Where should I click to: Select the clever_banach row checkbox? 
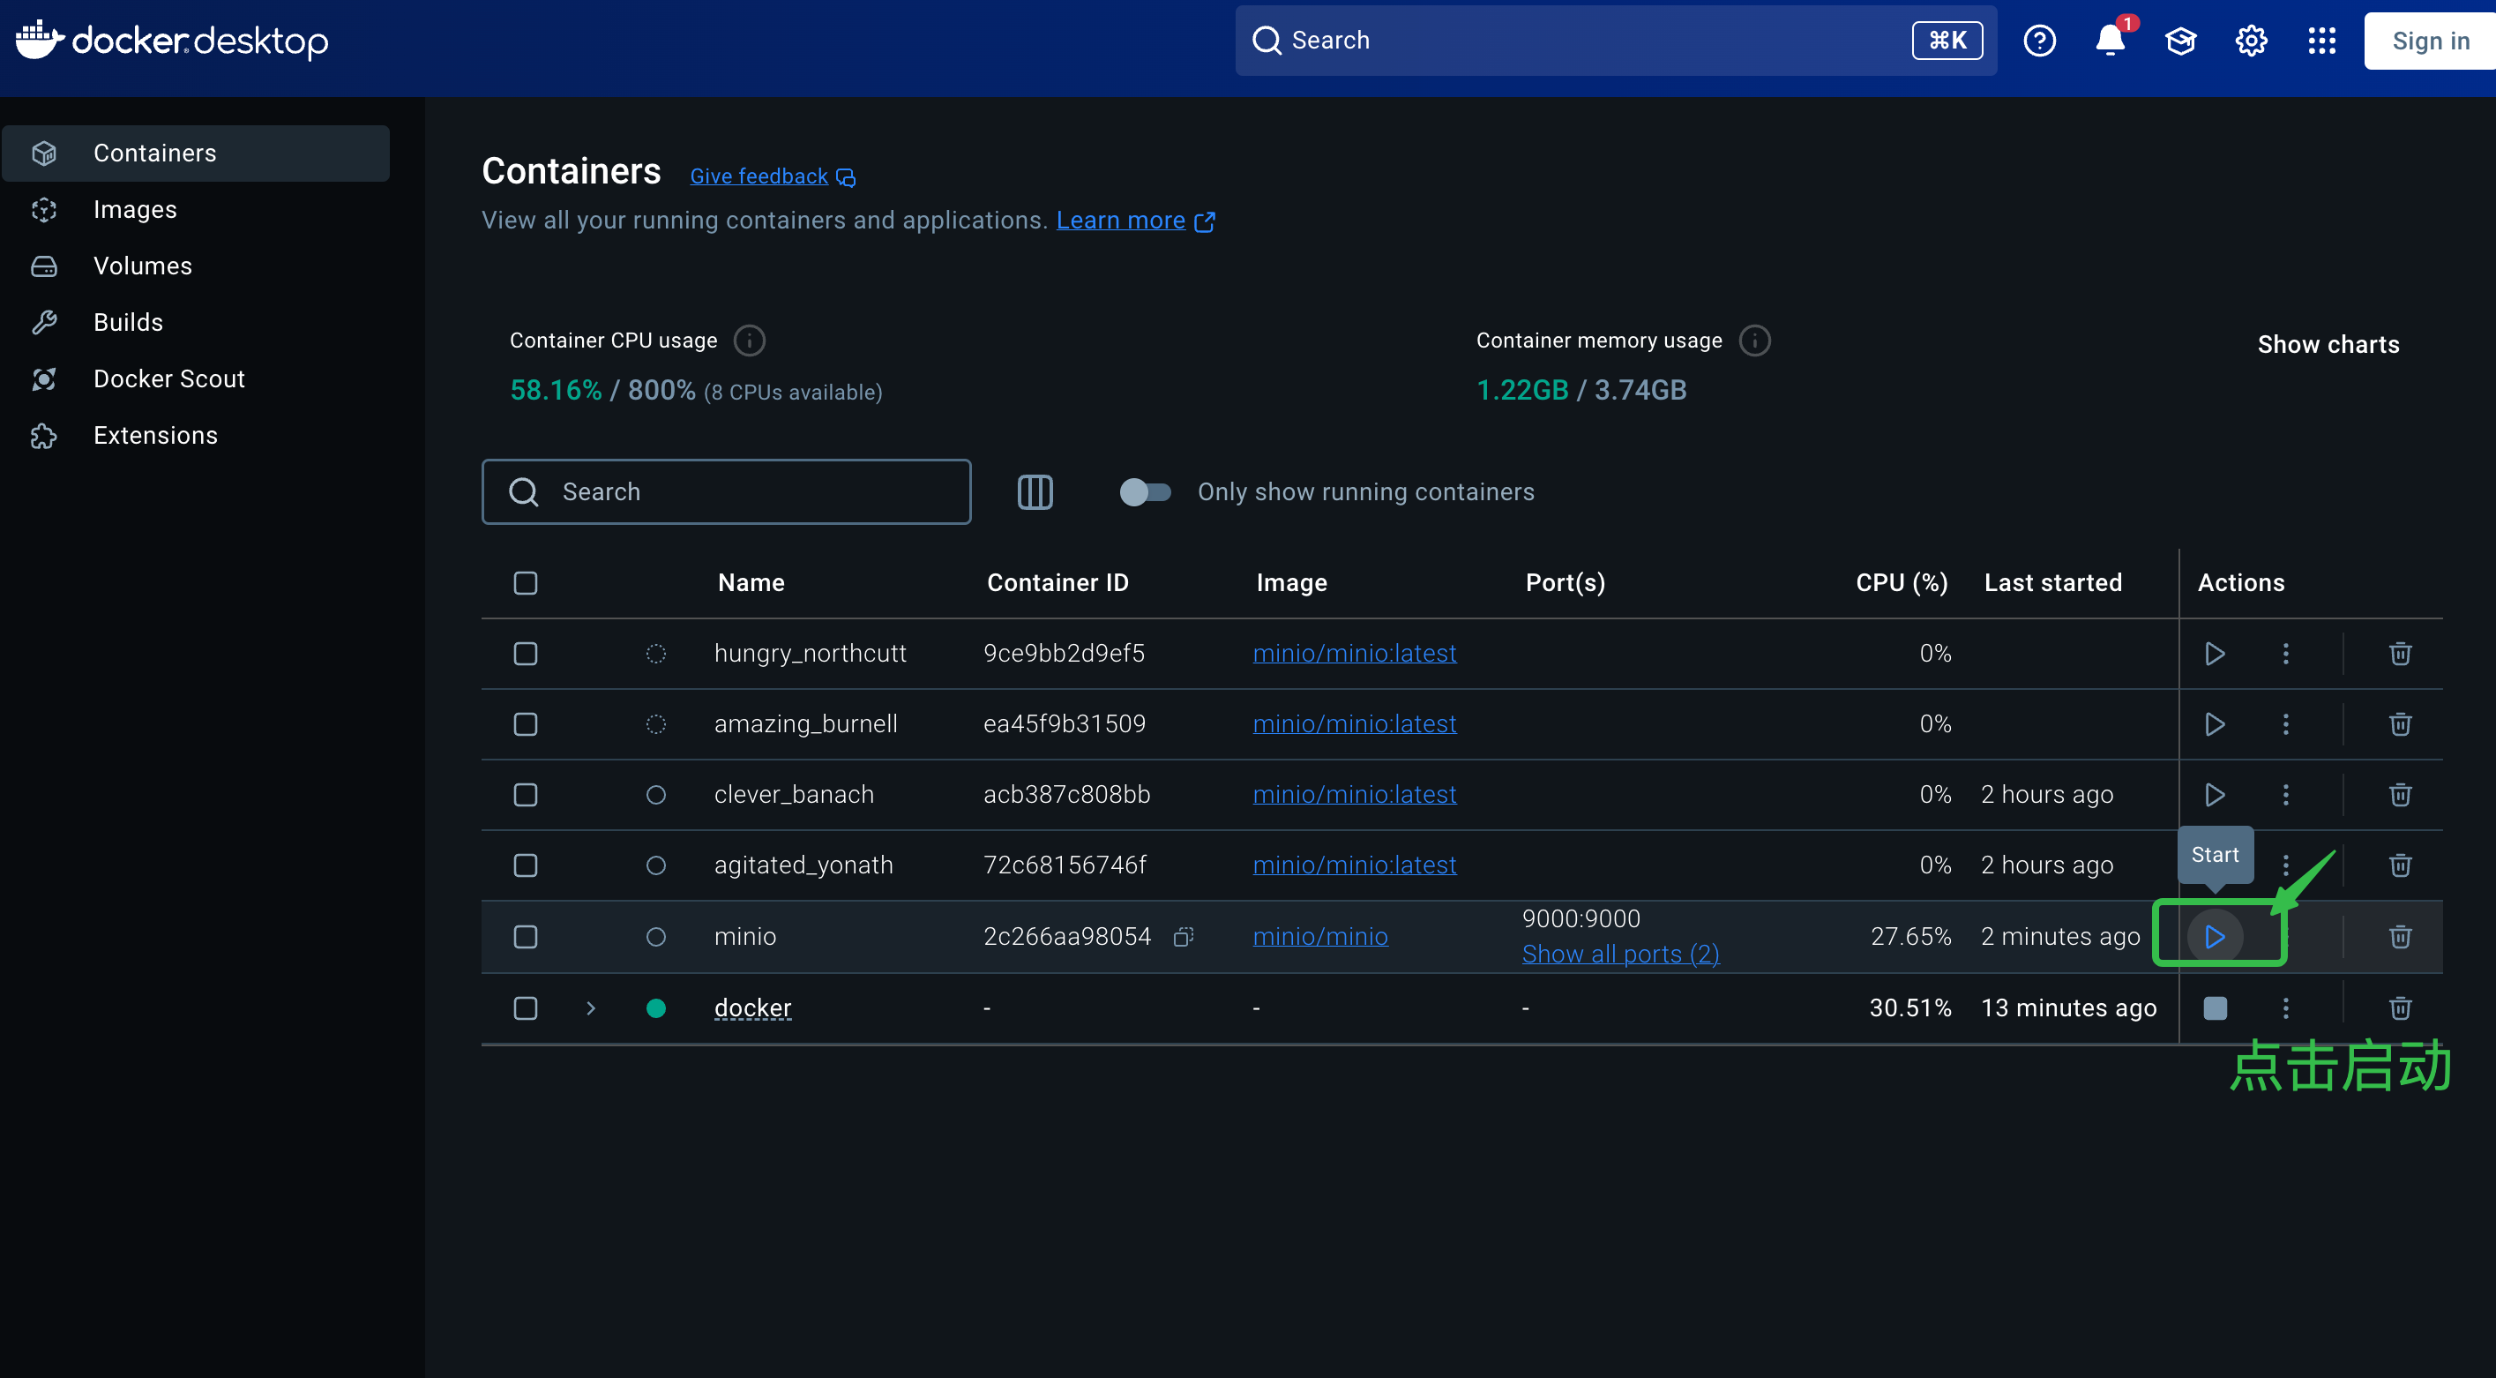point(525,795)
